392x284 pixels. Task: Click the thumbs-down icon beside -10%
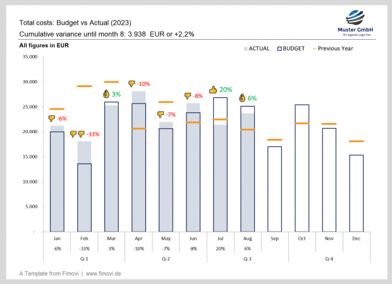click(132, 83)
